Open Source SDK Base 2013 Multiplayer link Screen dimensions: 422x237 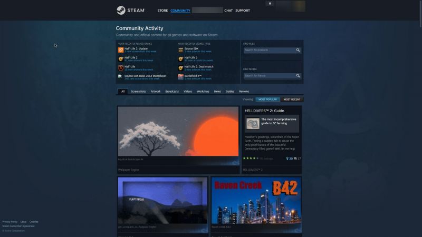(x=145, y=76)
